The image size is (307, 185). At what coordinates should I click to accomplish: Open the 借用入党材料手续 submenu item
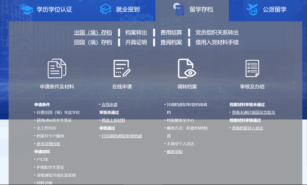pyautogui.click(x=217, y=42)
